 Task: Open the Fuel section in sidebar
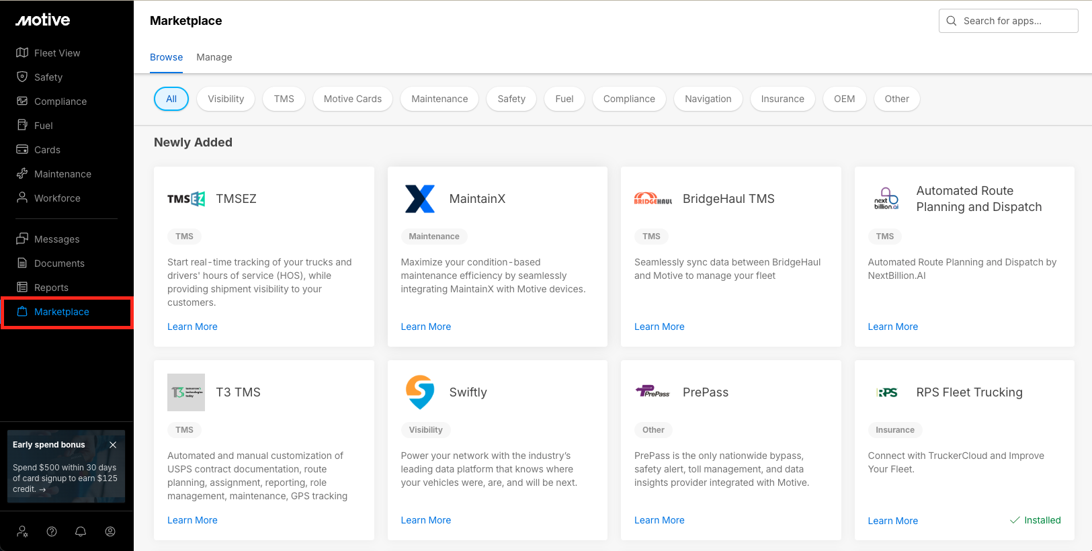coord(43,126)
